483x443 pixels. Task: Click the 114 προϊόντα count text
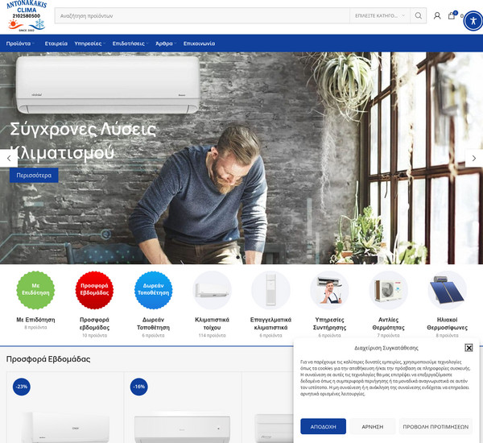click(212, 335)
